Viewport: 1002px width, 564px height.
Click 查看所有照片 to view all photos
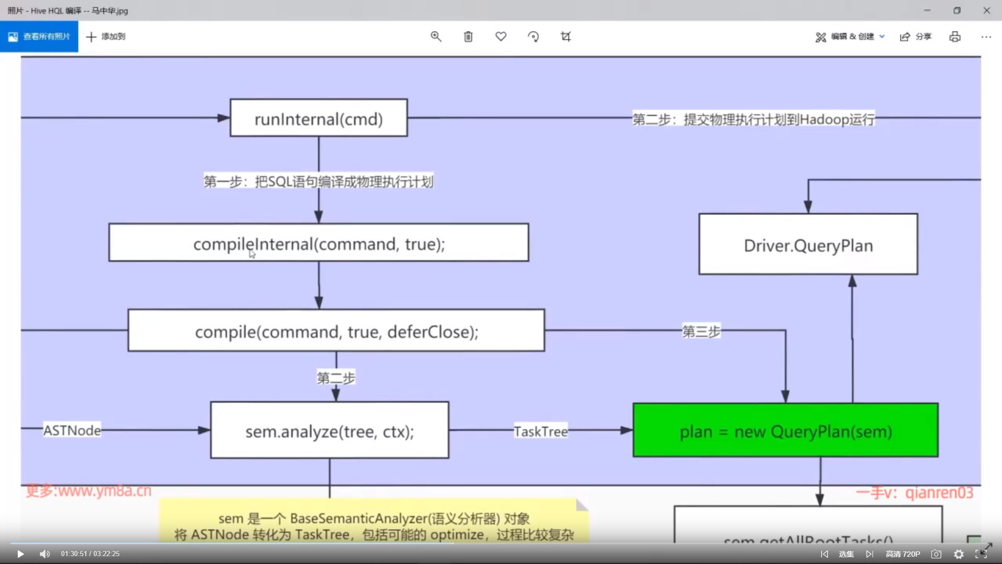(39, 37)
